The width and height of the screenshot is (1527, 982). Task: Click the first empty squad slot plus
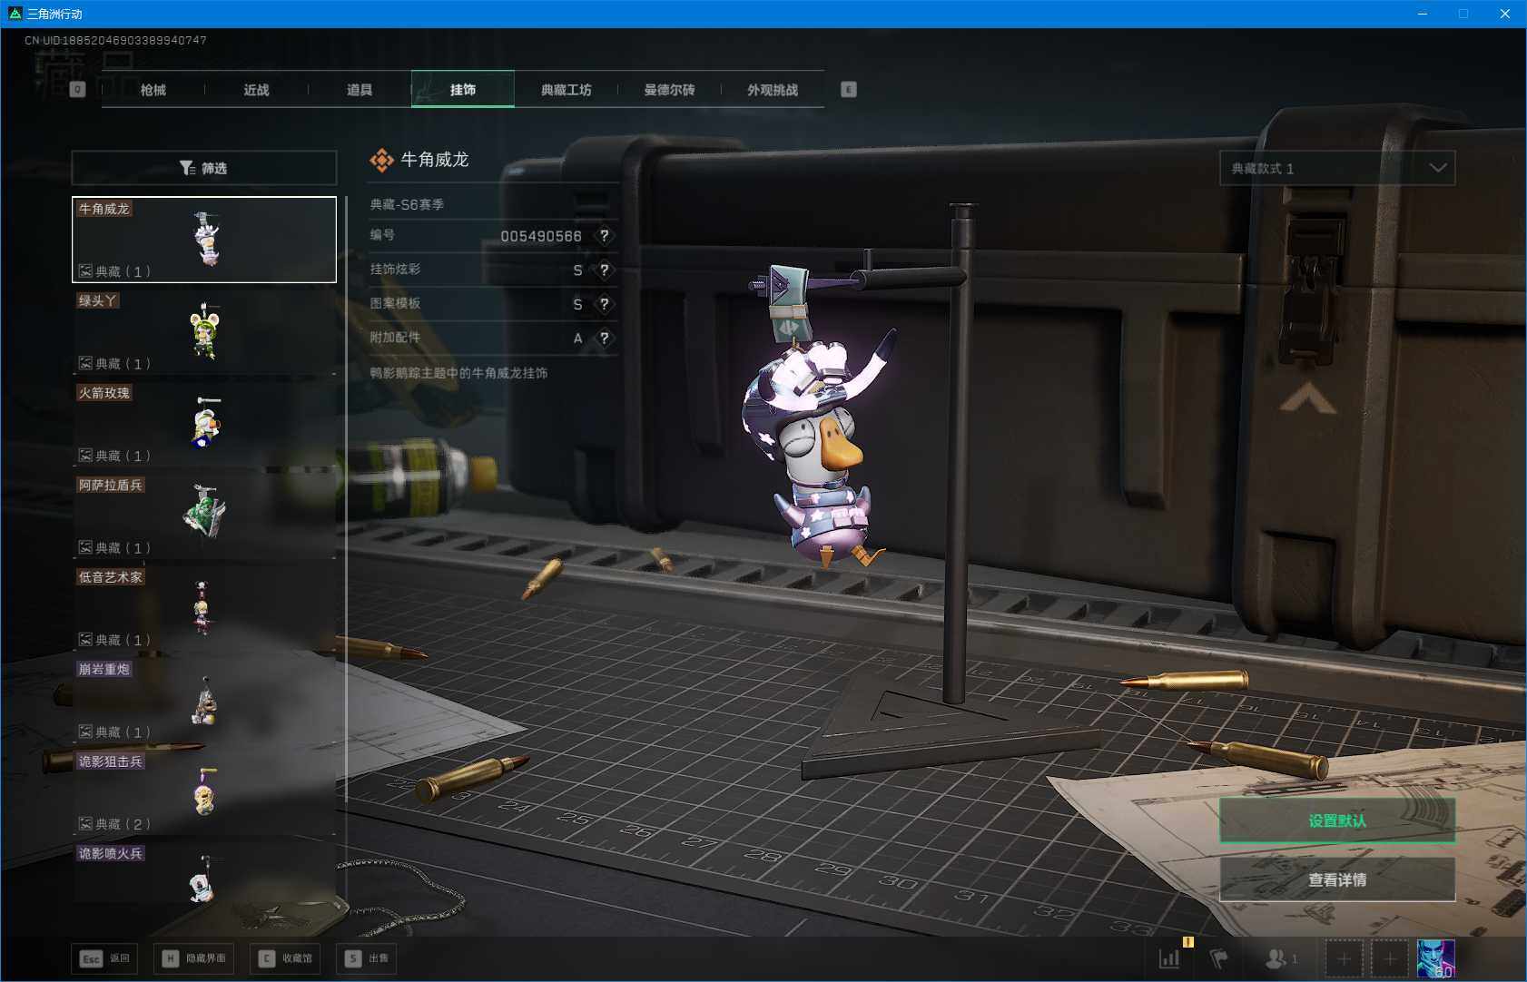pos(1345,958)
